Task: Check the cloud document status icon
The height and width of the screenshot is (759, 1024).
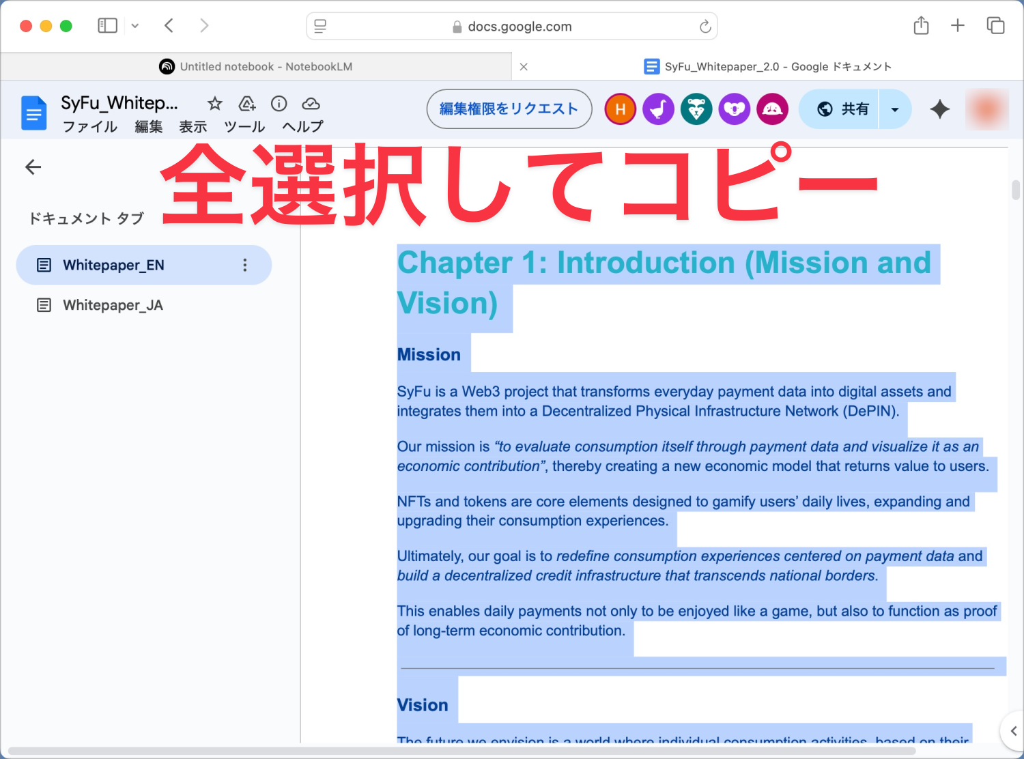Action: [311, 104]
